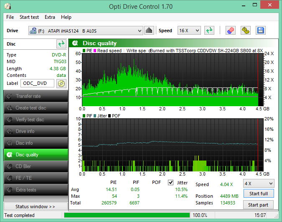Click the Position value 4489 MB
Image resolution: width=282 pixels, height=222 pixels.
(x=229, y=196)
